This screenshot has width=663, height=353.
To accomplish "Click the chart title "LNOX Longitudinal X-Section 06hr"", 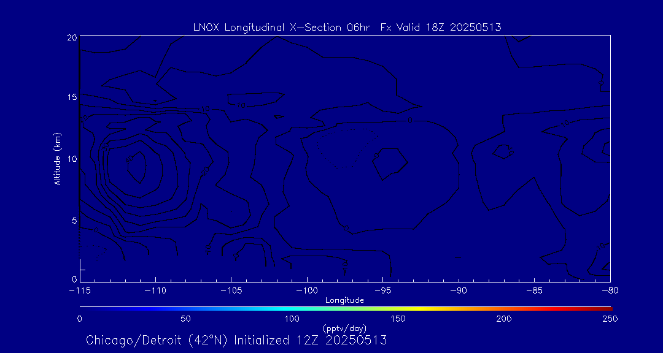I will pos(281,28).
